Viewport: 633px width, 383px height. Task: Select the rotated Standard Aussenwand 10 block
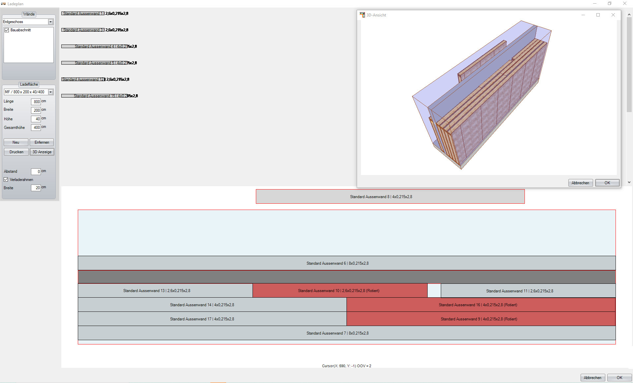(x=340, y=291)
